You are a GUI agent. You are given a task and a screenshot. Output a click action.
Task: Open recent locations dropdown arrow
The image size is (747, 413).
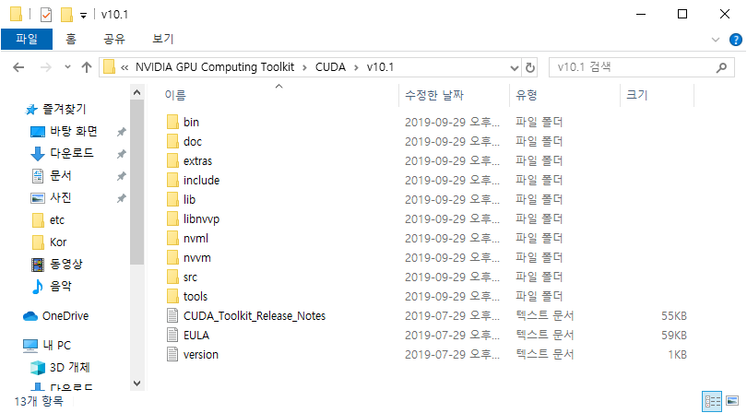[67, 67]
